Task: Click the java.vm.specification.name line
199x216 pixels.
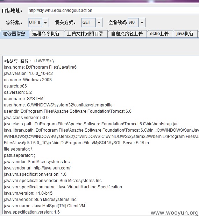Action: pyautogui.click(x=63, y=187)
